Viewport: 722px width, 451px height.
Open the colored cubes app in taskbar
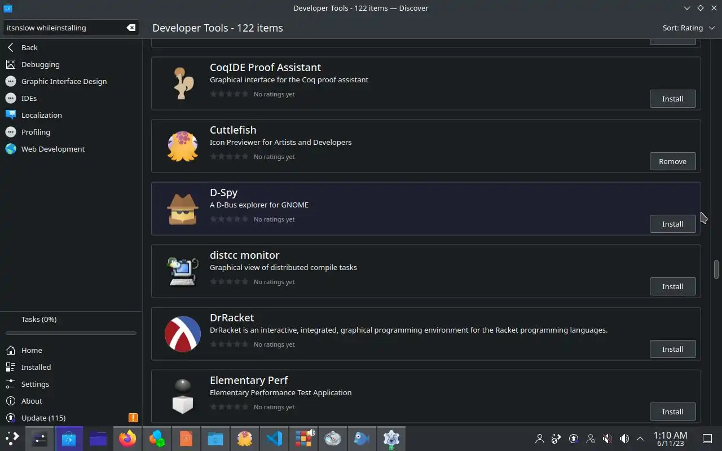(x=157, y=438)
